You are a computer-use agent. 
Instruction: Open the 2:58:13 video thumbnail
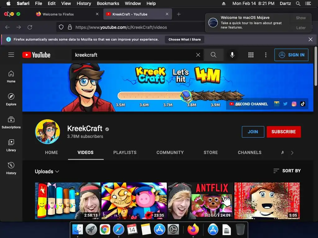coord(67,201)
